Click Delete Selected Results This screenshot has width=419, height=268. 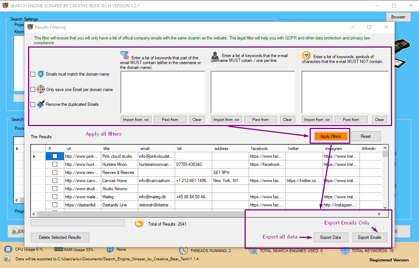(x=60, y=237)
